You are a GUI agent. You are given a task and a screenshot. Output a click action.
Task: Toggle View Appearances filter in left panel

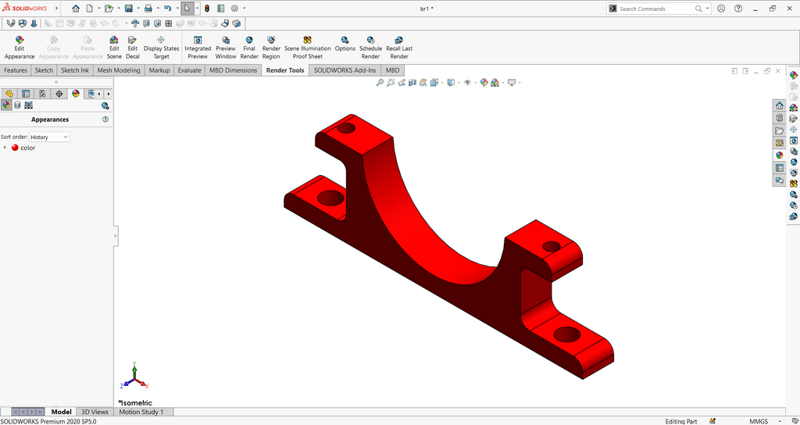(6, 105)
